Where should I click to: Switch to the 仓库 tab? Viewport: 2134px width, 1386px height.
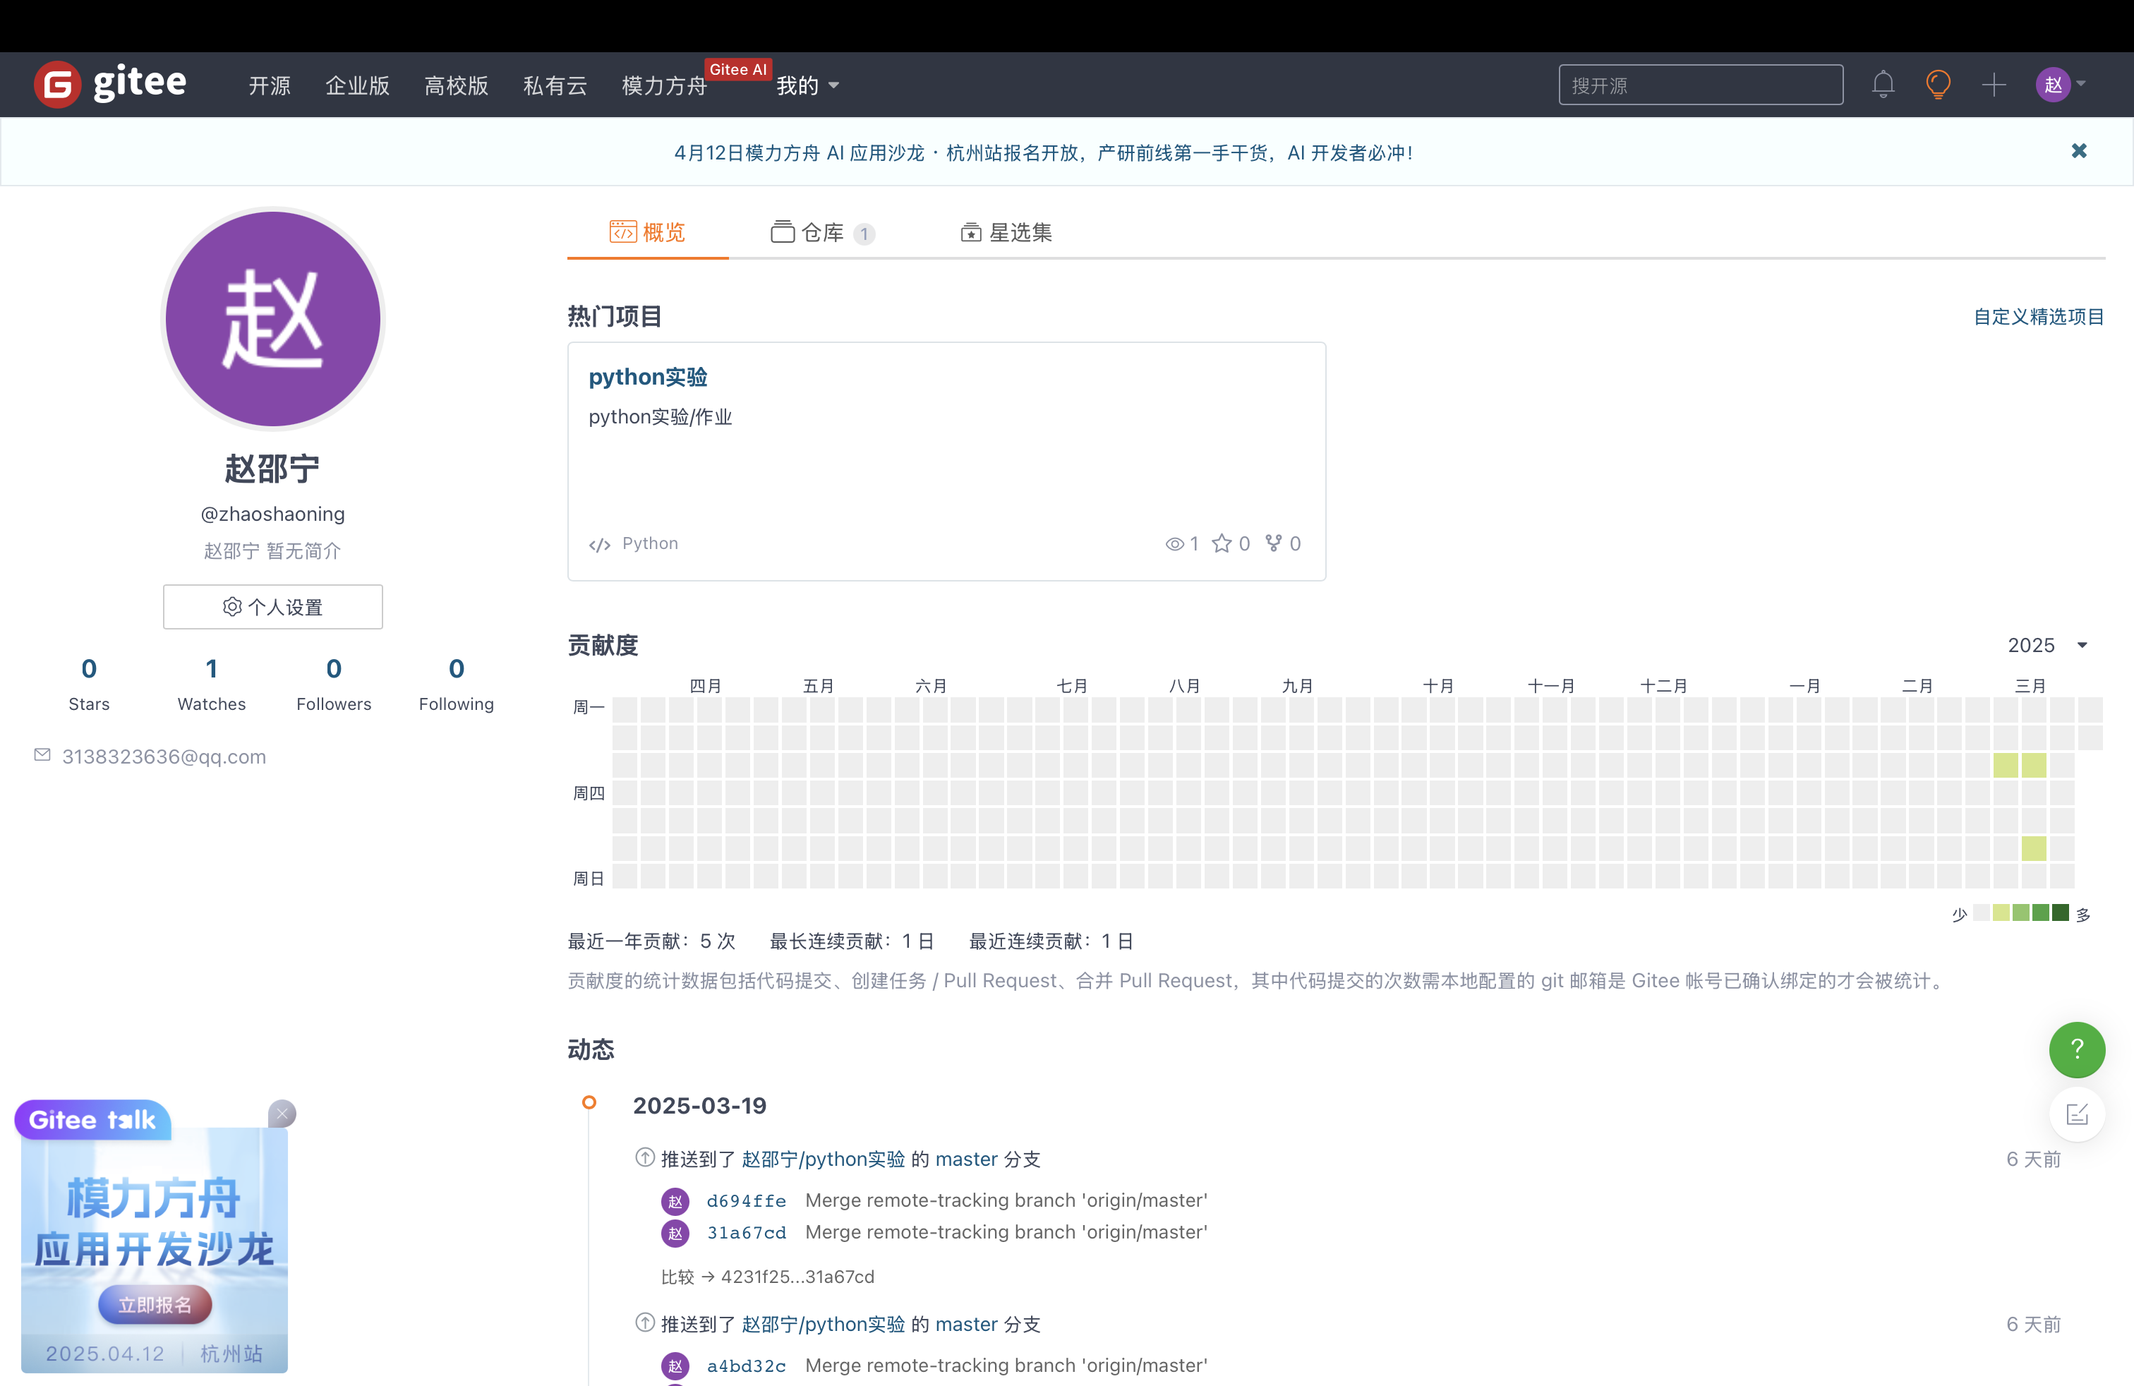[x=821, y=233]
